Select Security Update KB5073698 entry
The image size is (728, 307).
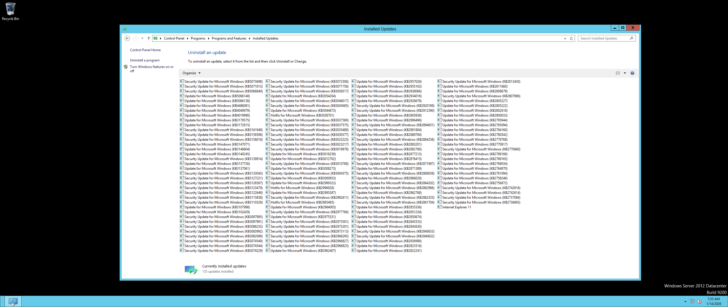[x=224, y=82]
